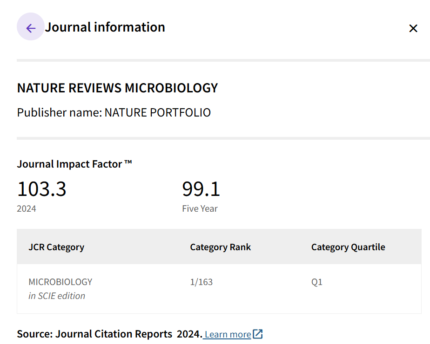Select the journal title NATURE REVIEWS MICROBIOLOGY
430x344 pixels.
[117, 88]
